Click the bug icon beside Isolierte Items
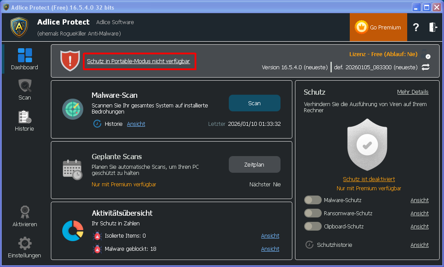This screenshot has height=267, width=444. click(x=97, y=235)
